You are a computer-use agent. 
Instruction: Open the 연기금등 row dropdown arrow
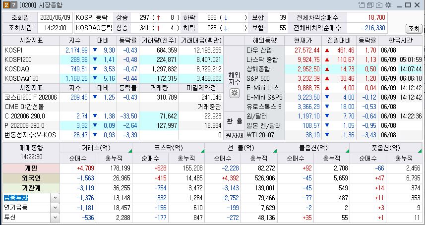(x=55, y=208)
